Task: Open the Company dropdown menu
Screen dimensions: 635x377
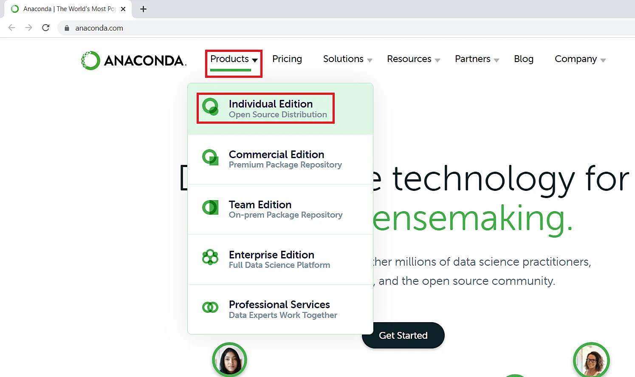Action: [x=580, y=59]
